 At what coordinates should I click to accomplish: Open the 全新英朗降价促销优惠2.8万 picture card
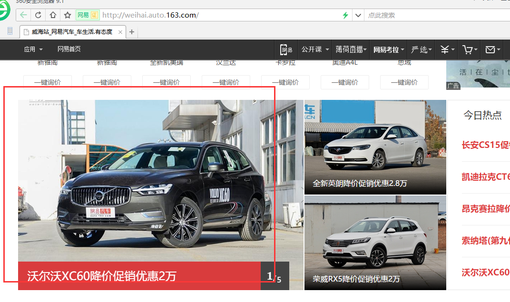(375, 147)
